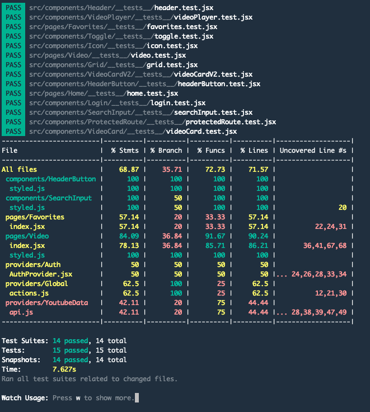
Task: Click Snapshots 14 passed text
Action: point(71,360)
